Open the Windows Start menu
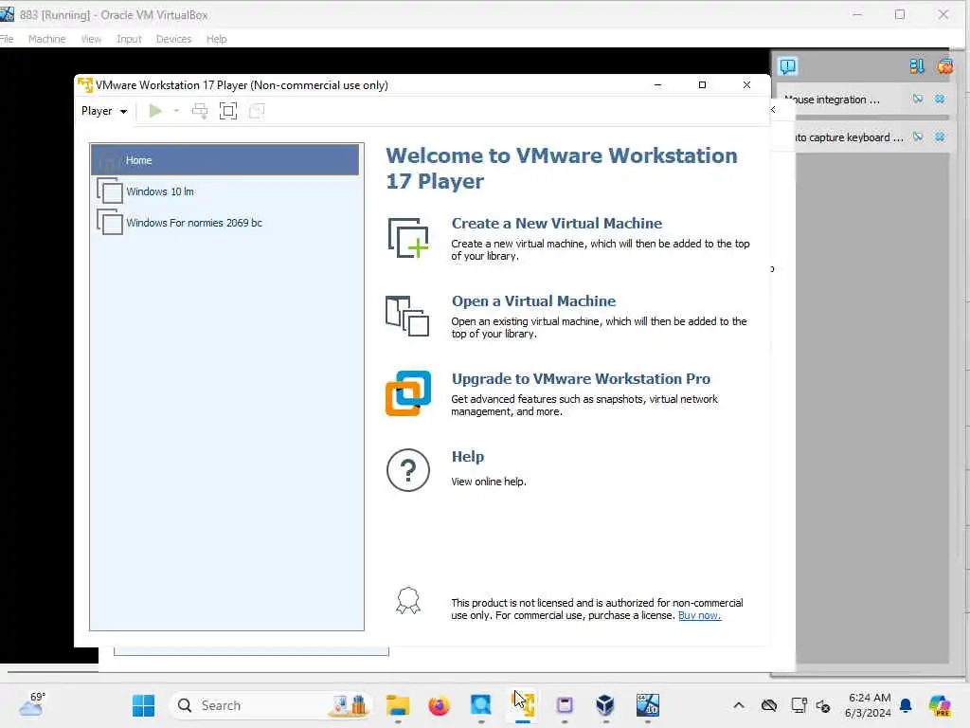 pos(144,705)
